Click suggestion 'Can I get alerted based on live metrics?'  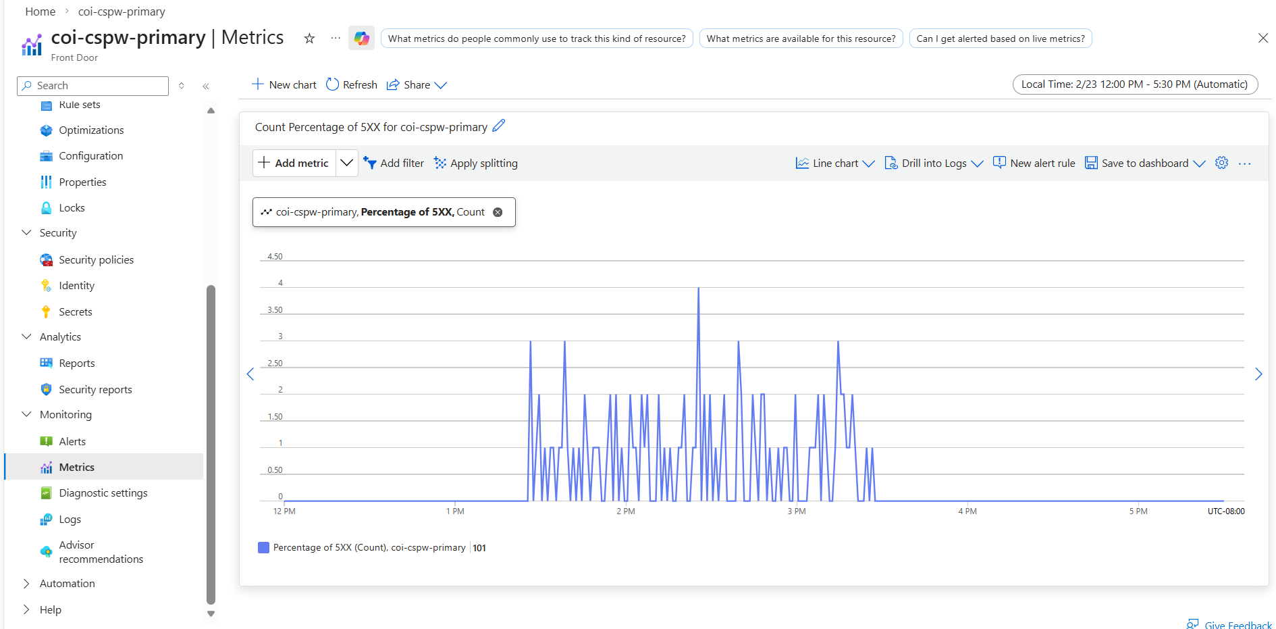[1001, 39]
